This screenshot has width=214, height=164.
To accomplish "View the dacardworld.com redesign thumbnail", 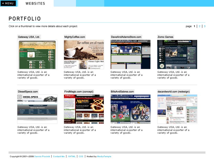I will (177, 108).
